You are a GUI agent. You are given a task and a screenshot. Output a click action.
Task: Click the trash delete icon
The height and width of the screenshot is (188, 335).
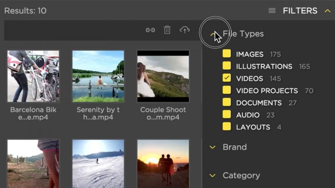[x=167, y=30]
